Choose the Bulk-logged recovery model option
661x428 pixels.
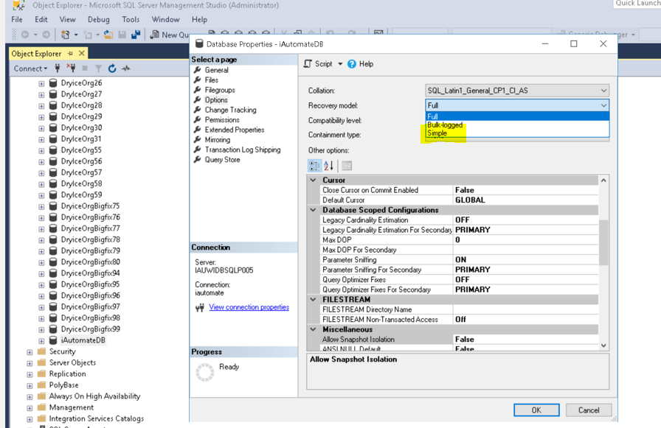444,125
